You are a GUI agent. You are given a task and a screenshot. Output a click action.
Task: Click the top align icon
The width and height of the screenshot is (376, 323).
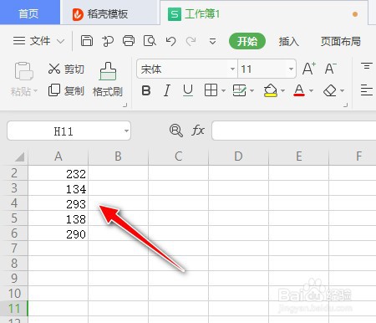pos(367,66)
